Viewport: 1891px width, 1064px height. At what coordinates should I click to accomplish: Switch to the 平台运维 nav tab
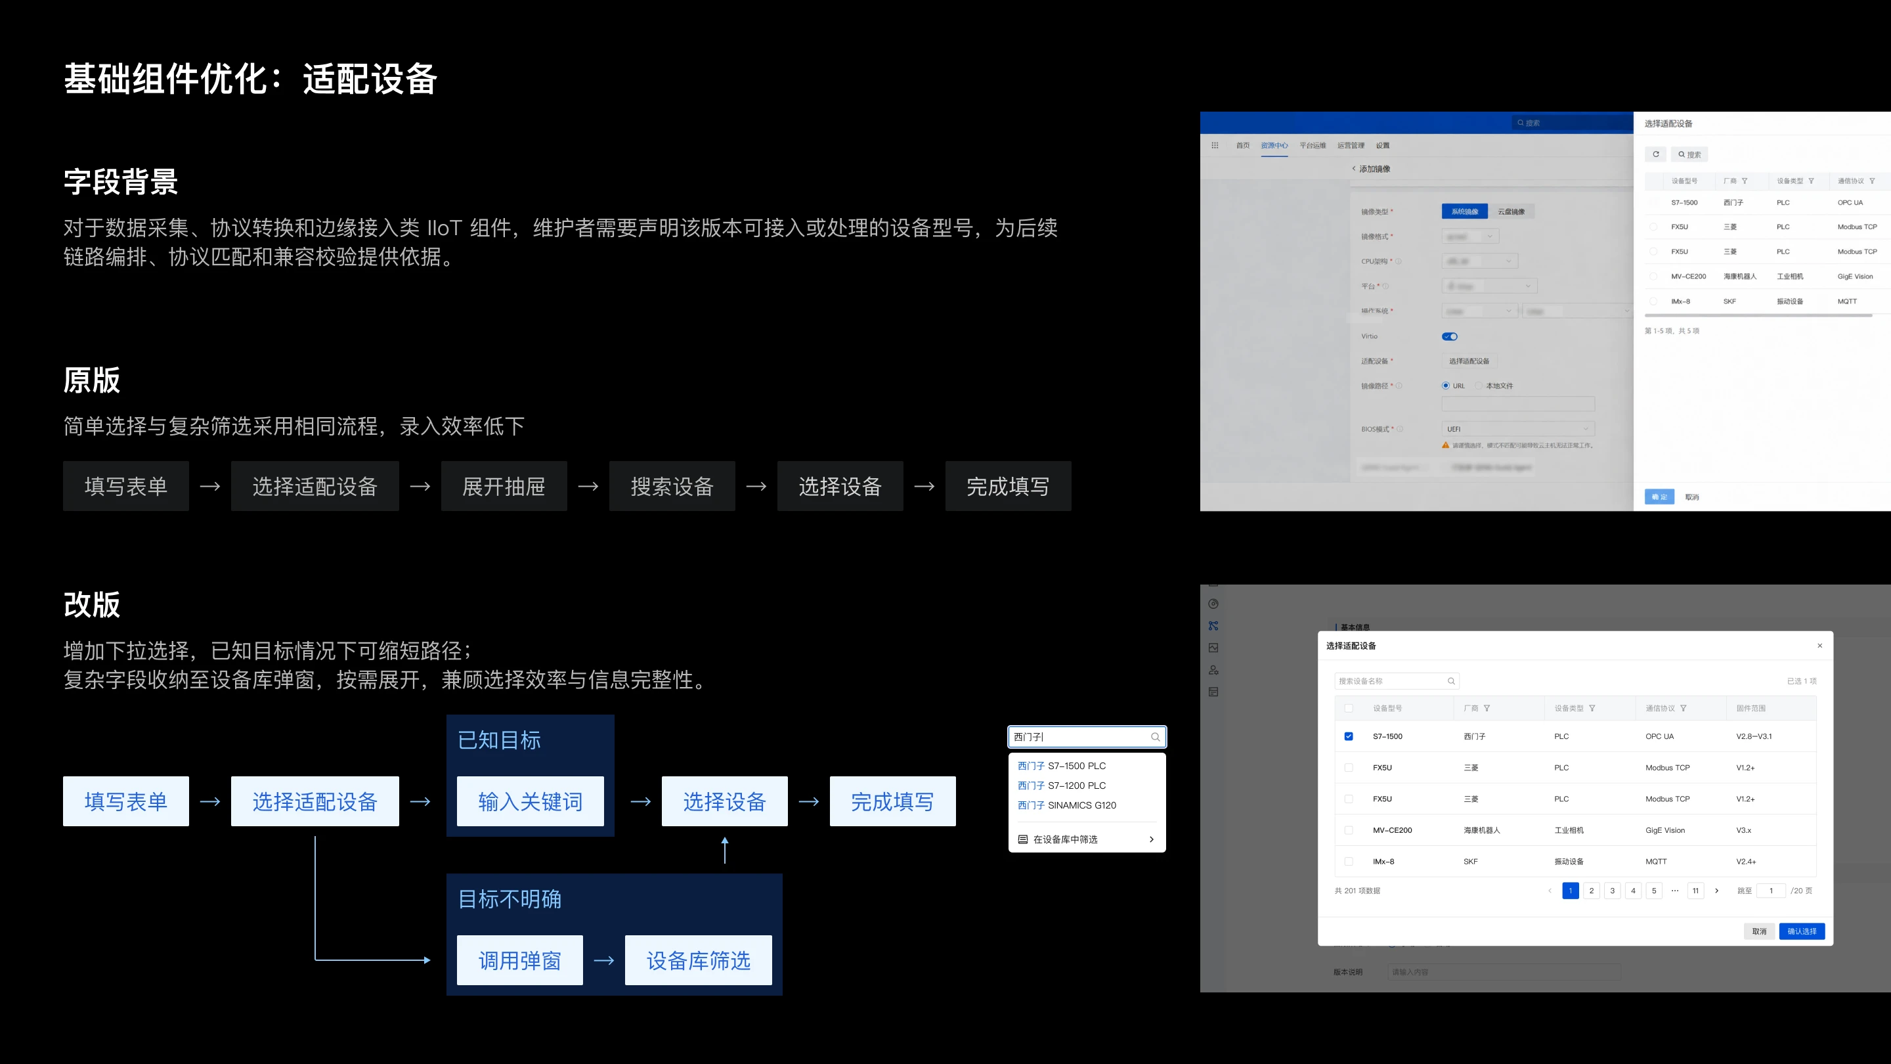1313,145
